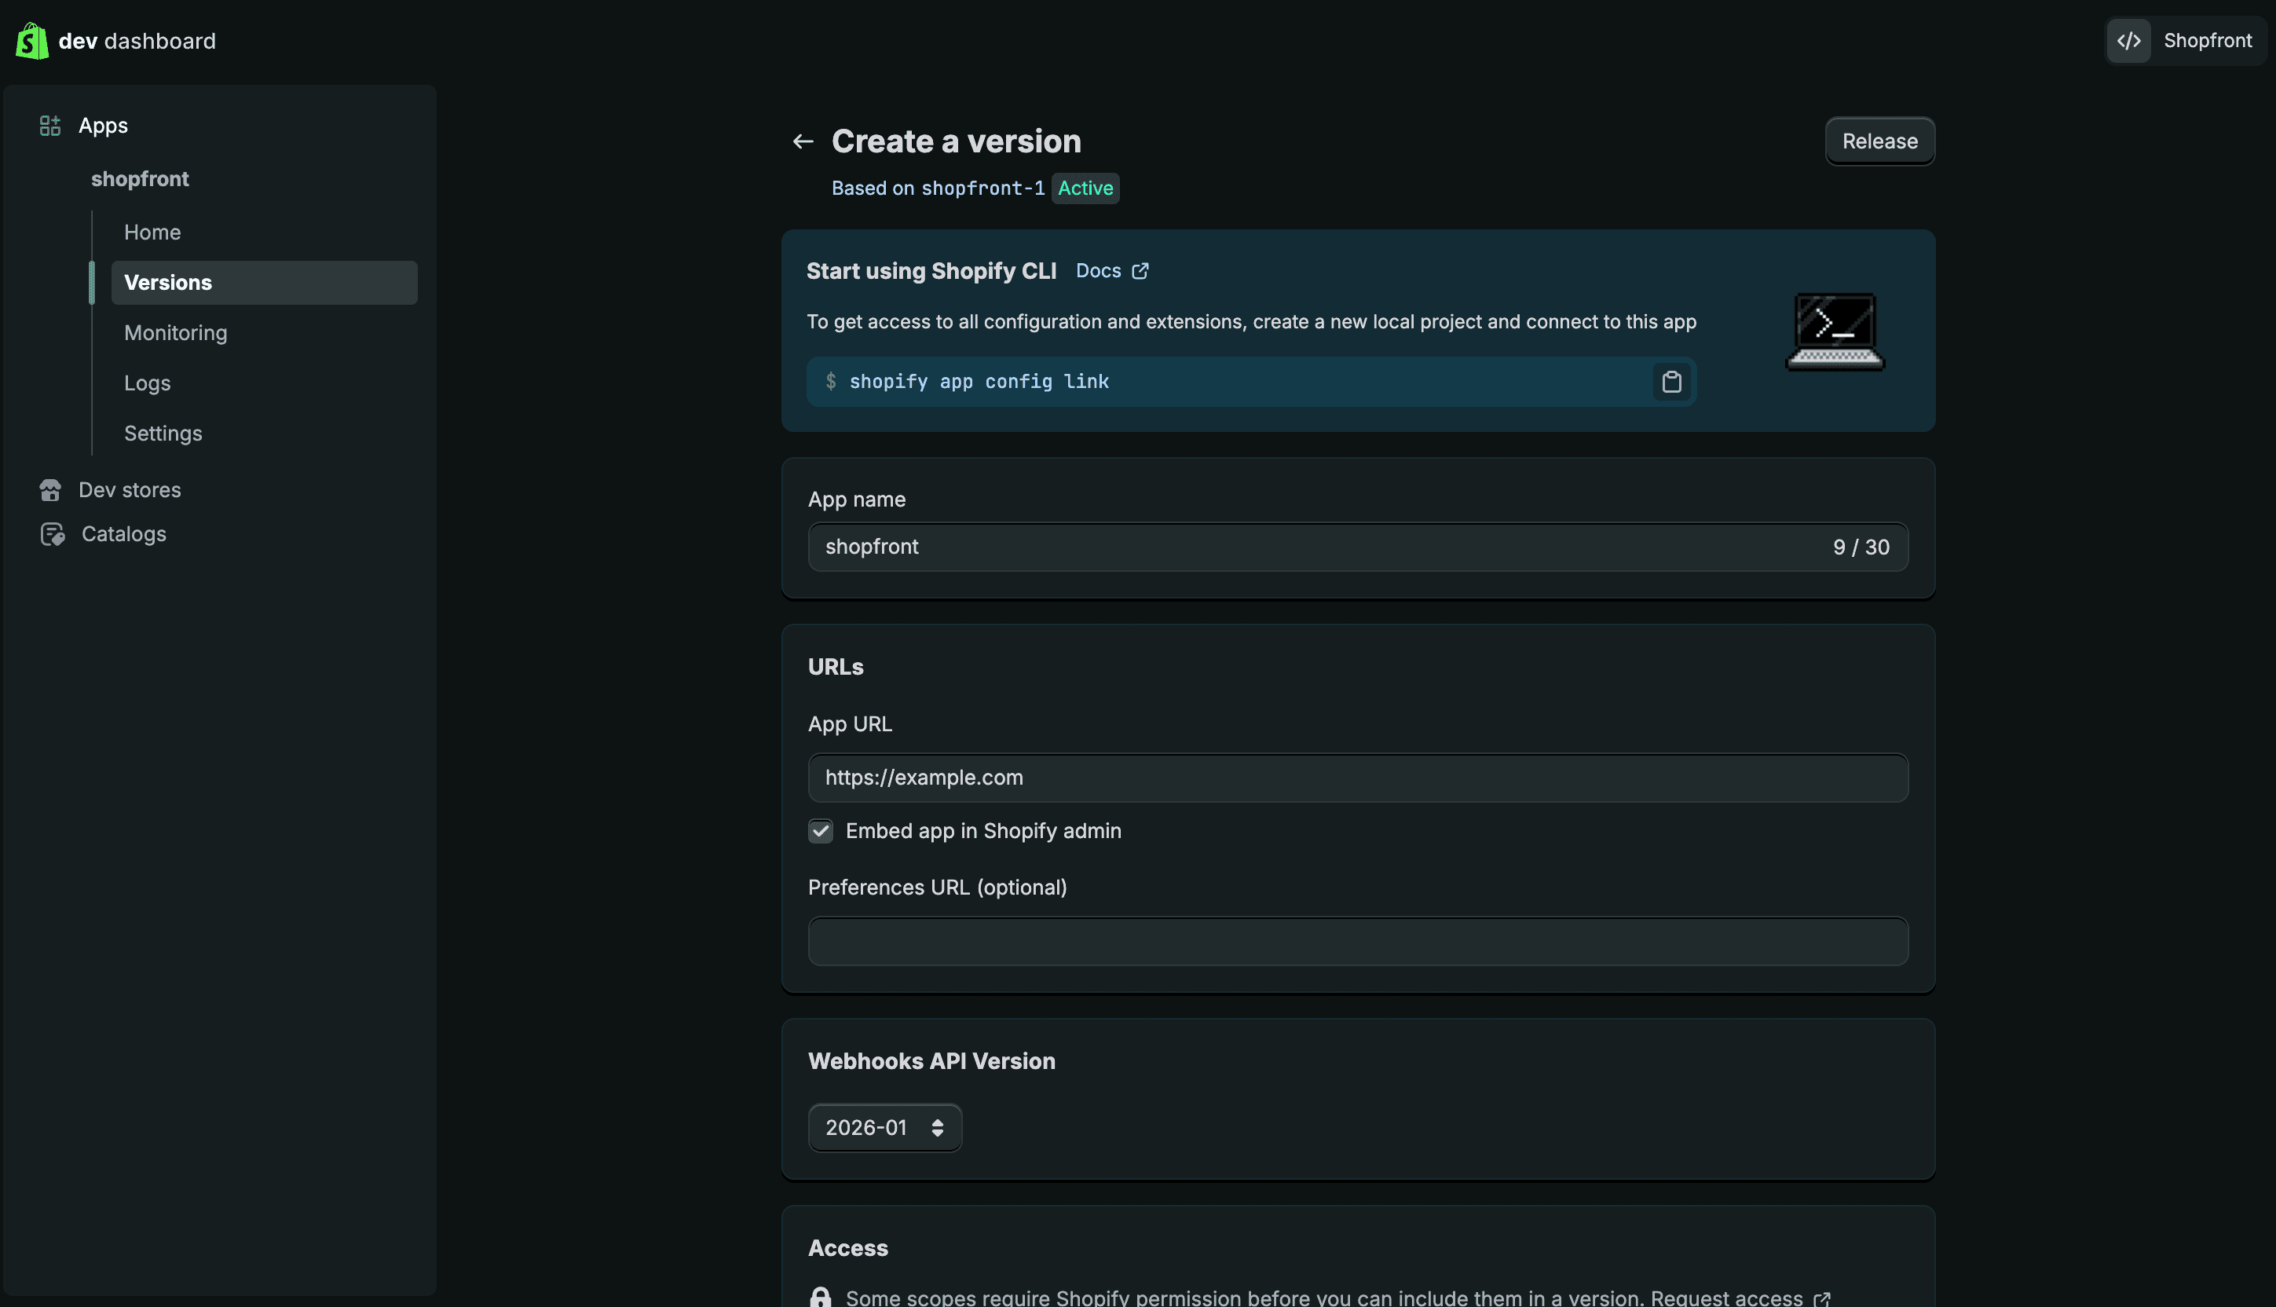Click the Access section heading
This screenshot has width=2276, height=1307.
click(848, 1248)
